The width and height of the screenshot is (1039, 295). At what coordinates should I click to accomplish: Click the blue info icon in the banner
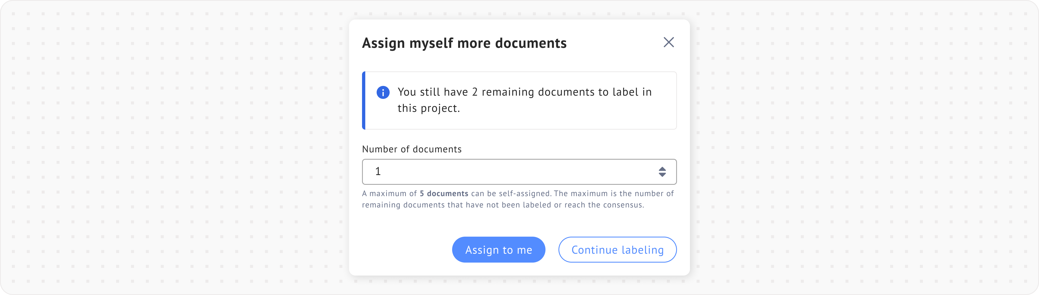pyautogui.click(x=383, y=93)
